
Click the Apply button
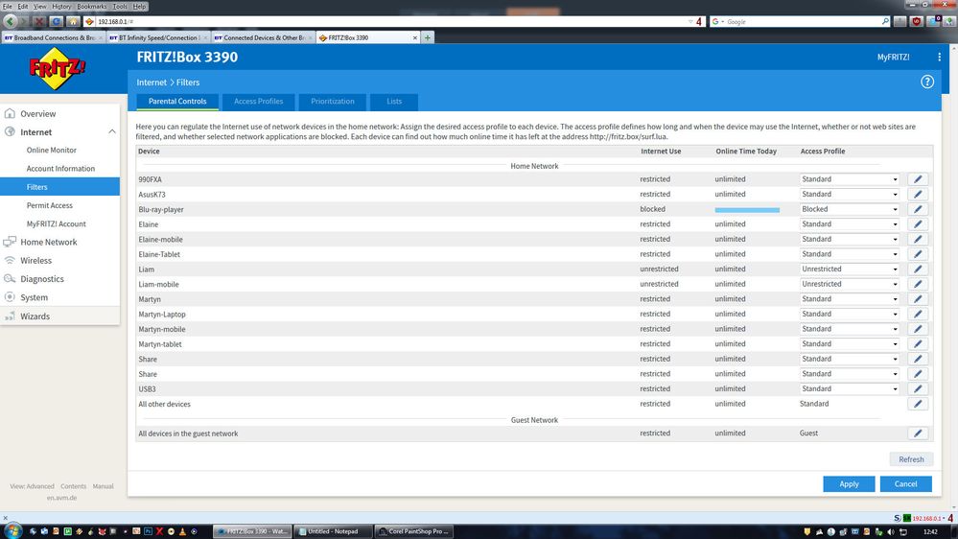click(x=849, y=484)
